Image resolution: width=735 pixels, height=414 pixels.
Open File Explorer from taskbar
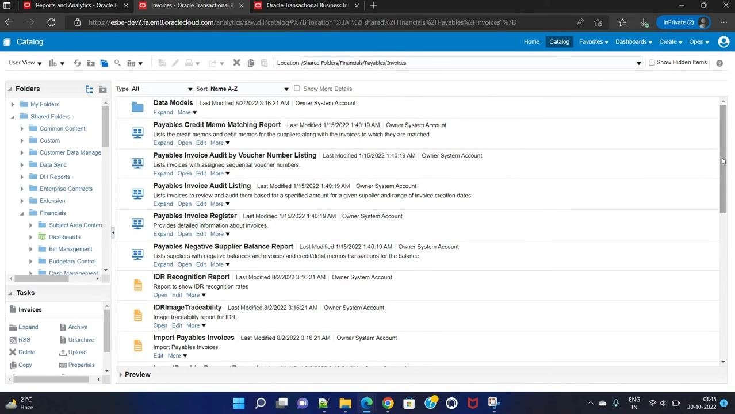[x=345, y=403]
